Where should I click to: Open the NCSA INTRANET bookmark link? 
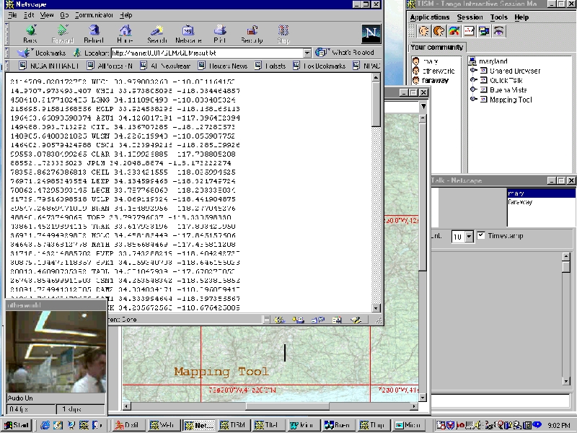pyautogui.click(x=49, y=66)
